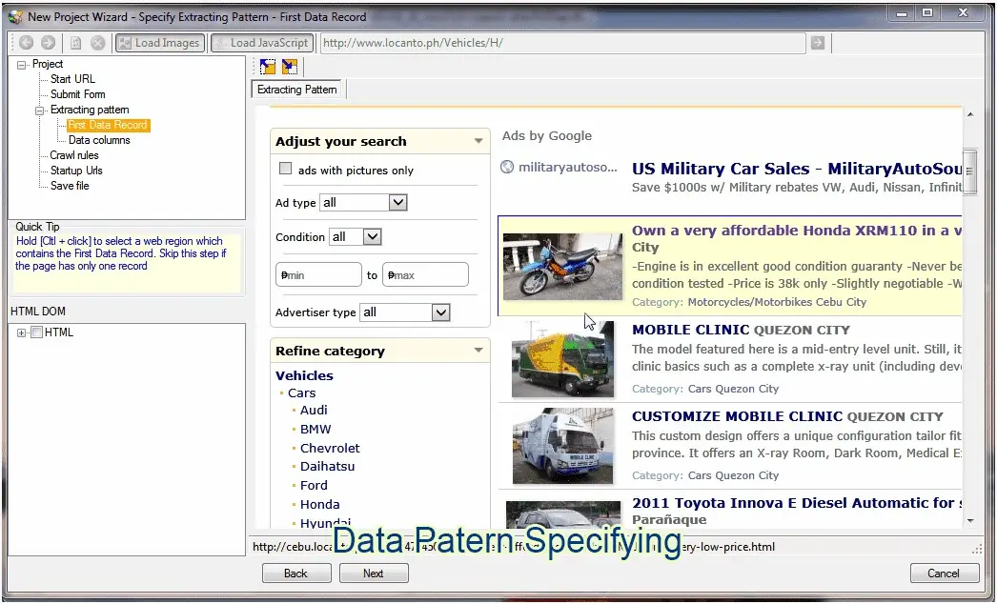Select Startup Urls tree item

[76, 171]
